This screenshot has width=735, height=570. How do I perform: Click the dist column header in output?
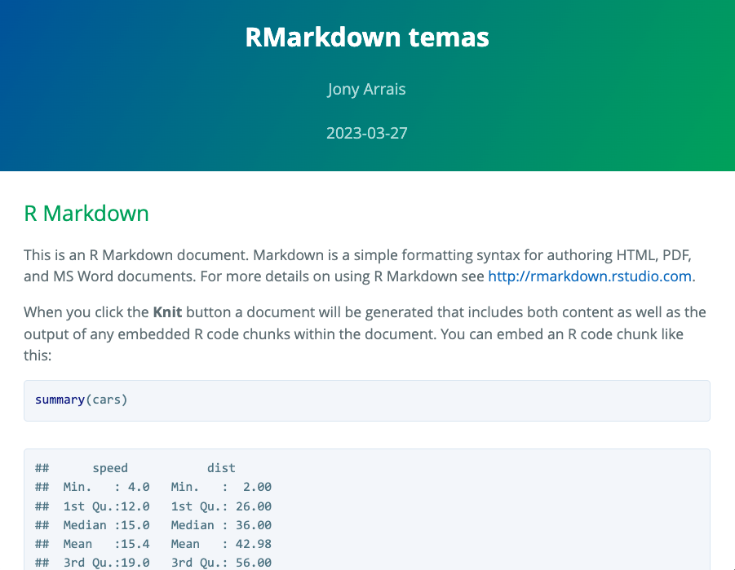(x=221, y=468)
